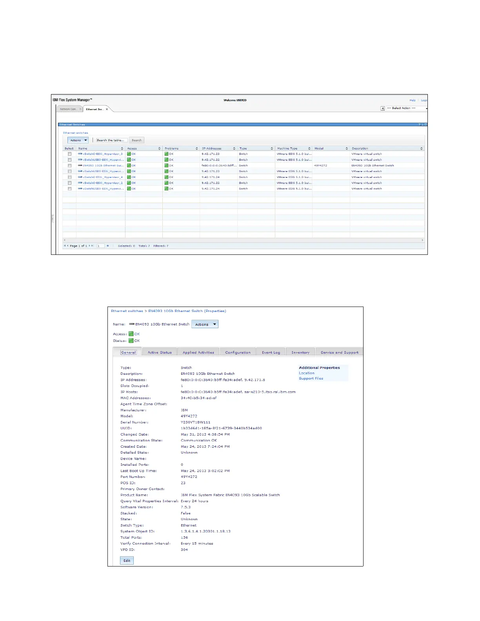Open the Help link
The image size is (480, 621).
pos(413,100)
